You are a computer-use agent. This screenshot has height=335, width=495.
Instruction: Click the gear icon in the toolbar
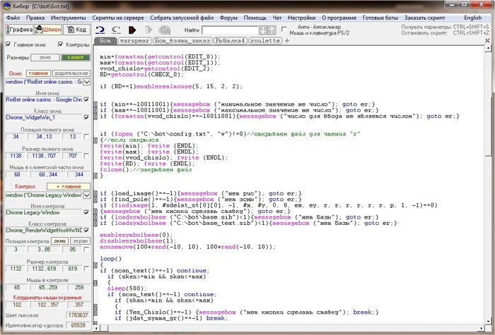coord(164,30)
